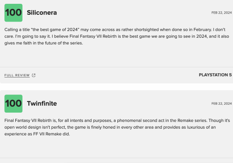
Task: Open the FULL REVIEW link for Siliconera
Action: (x=17, y=75)
